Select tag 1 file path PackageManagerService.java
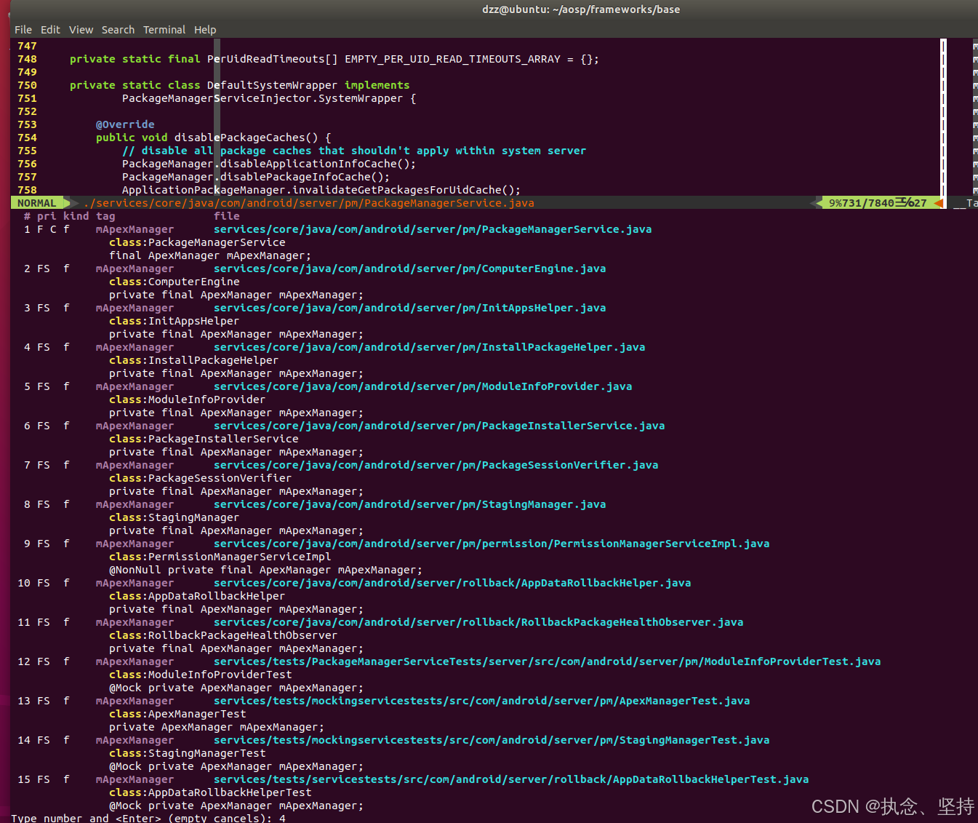 pos(433,229)
